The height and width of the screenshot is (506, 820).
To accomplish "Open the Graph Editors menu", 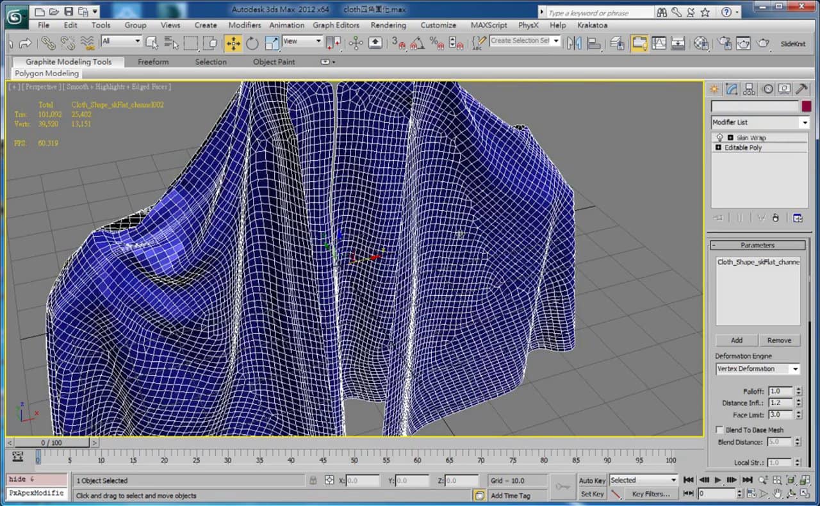I will [336, 25].
